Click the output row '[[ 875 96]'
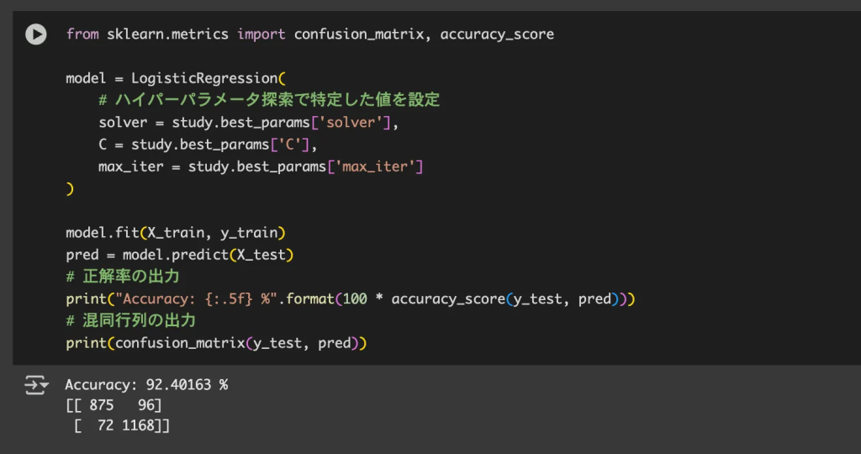Screen dimensions: 861x454 coord(114,405)
